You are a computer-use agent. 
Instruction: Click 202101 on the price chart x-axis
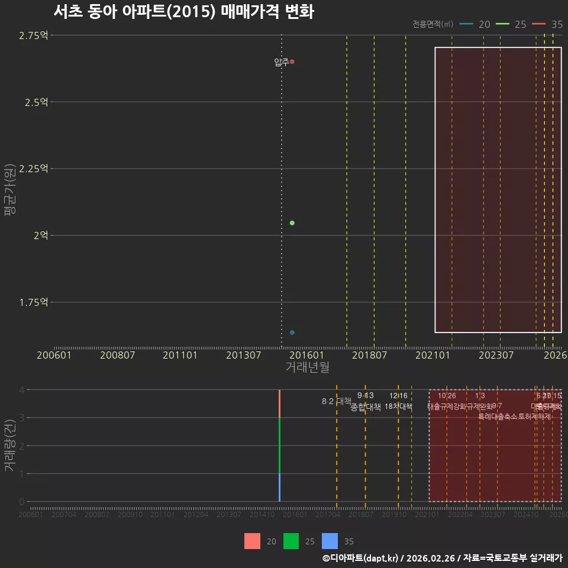(433, 355)
